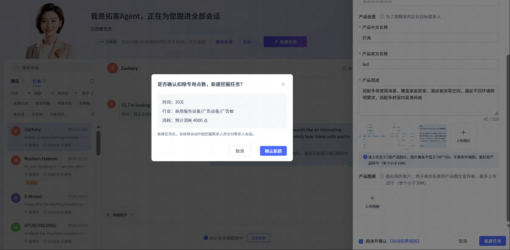The height and width of the screenshot is (250, 510).
Task: Close the confirmation dialog with X icon
Action: 283,84
